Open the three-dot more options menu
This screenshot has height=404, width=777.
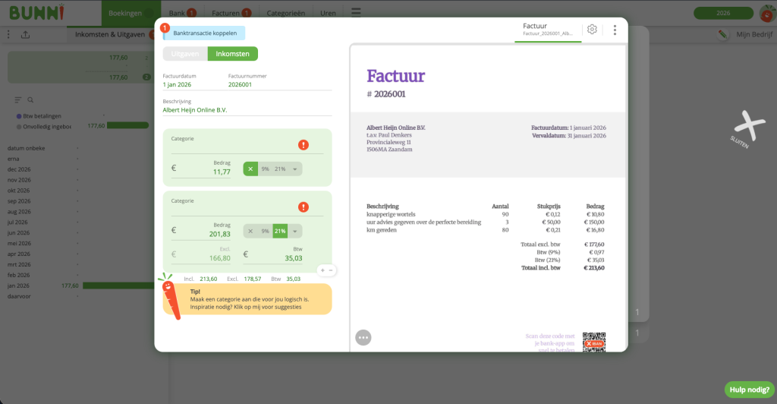[615, 30]
